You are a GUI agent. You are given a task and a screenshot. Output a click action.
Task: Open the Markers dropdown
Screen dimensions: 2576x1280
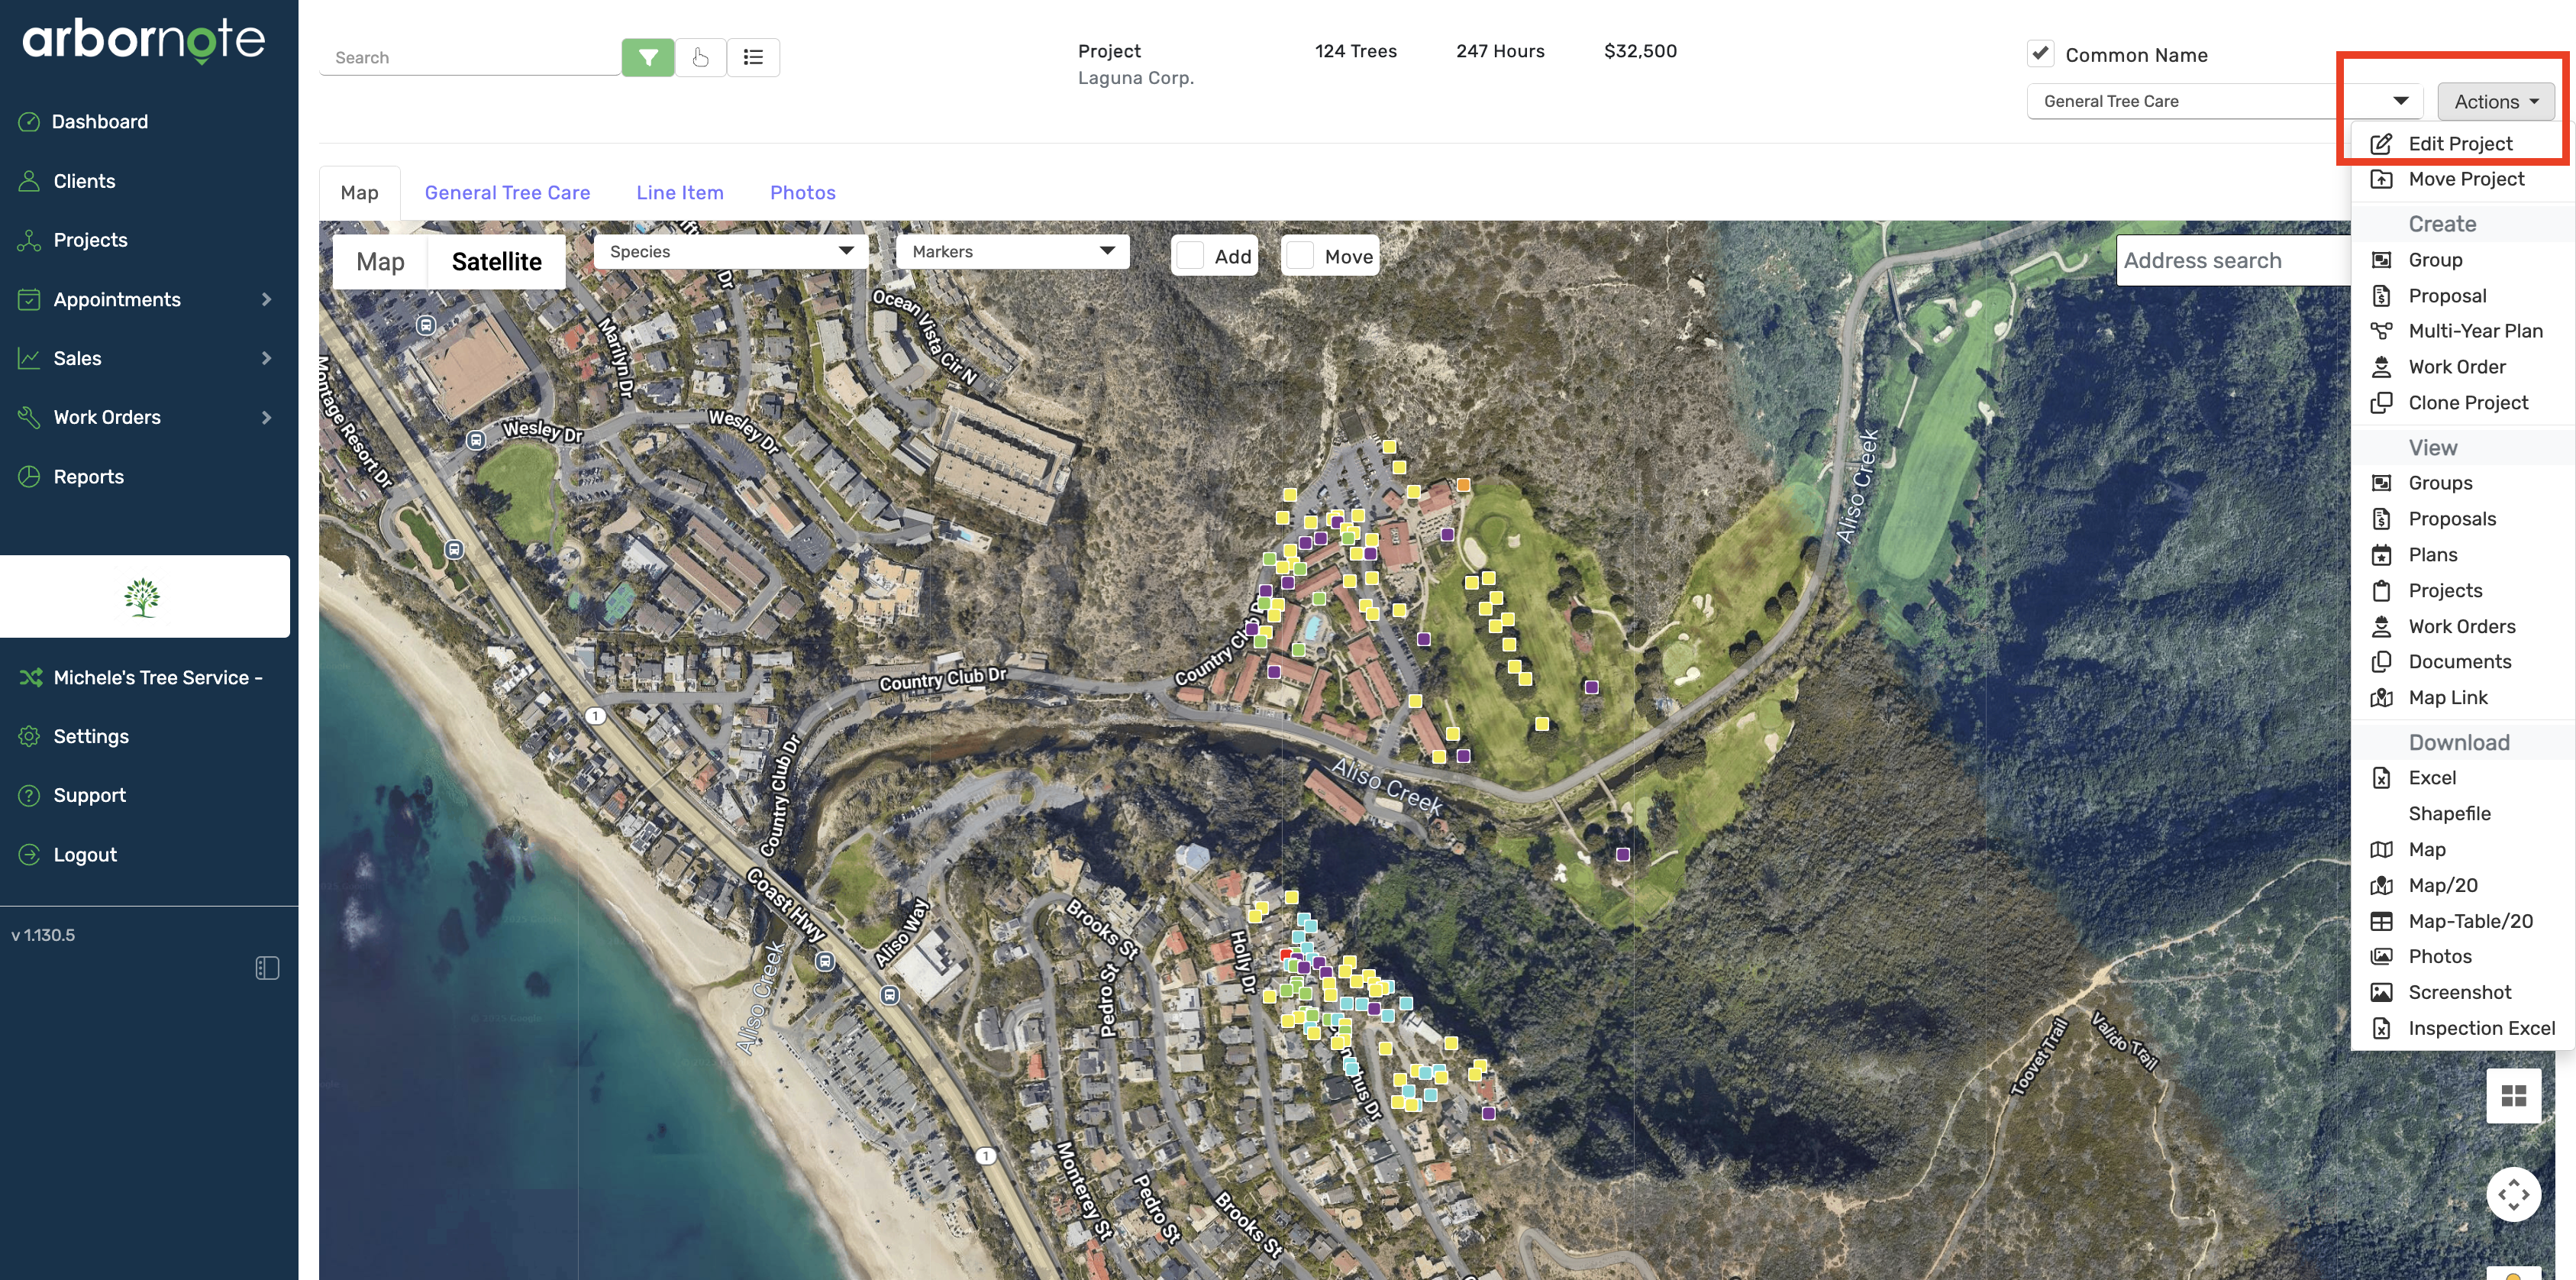[x=1012, y=251]
